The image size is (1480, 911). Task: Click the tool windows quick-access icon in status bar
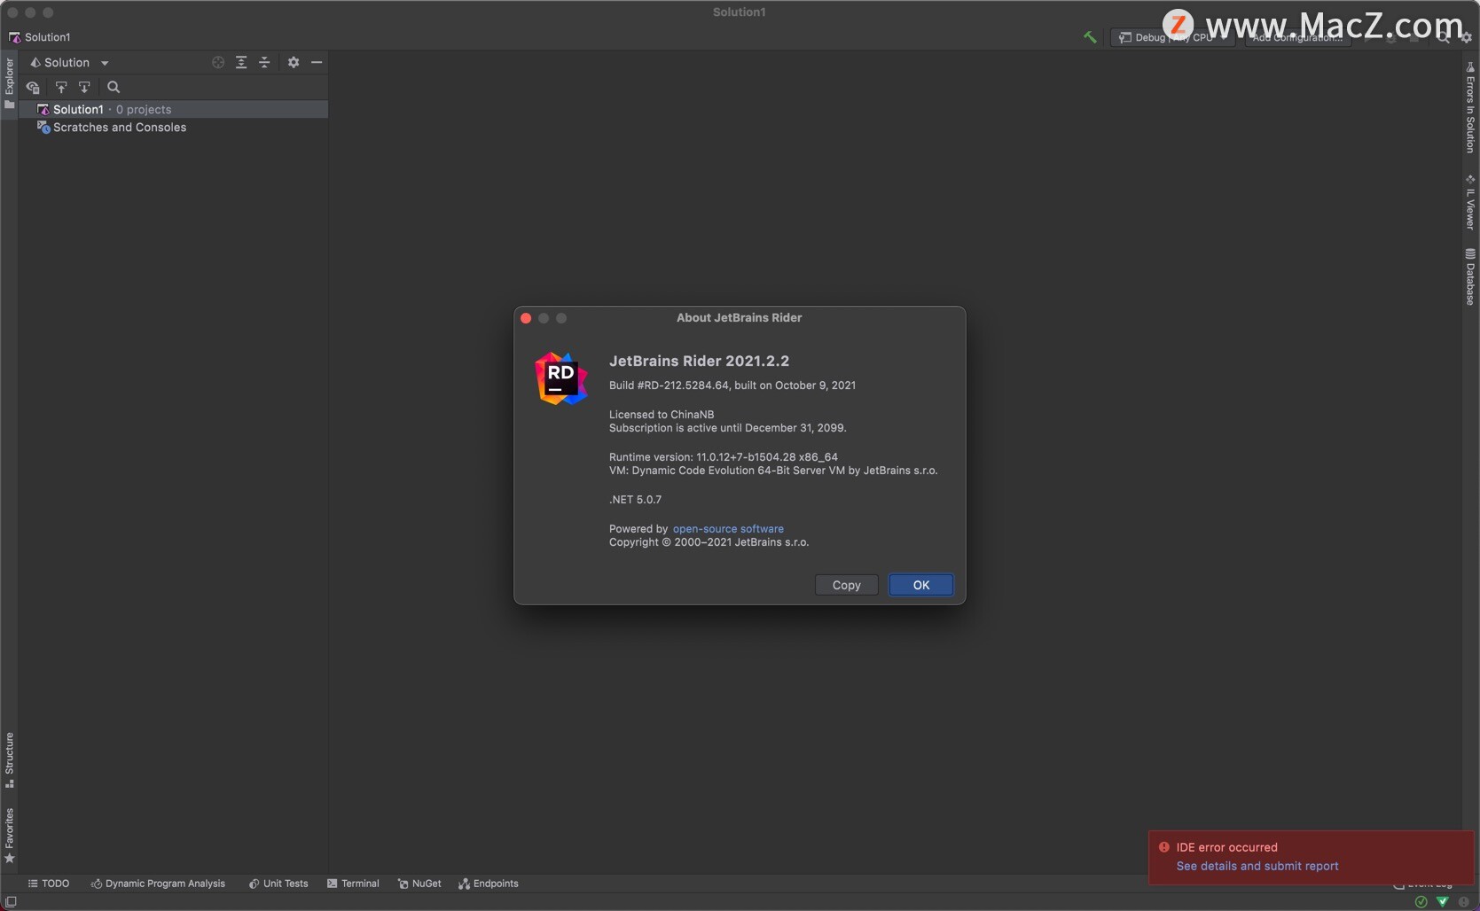(11, 902)
